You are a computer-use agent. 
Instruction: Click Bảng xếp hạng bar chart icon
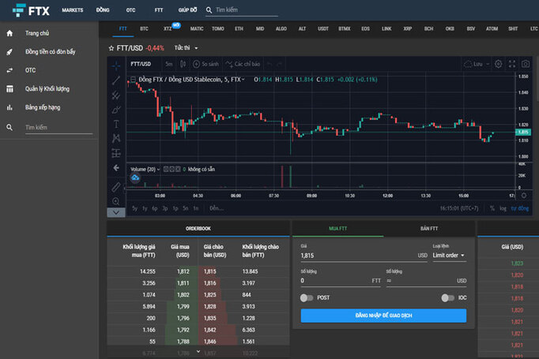coord(9,107)
